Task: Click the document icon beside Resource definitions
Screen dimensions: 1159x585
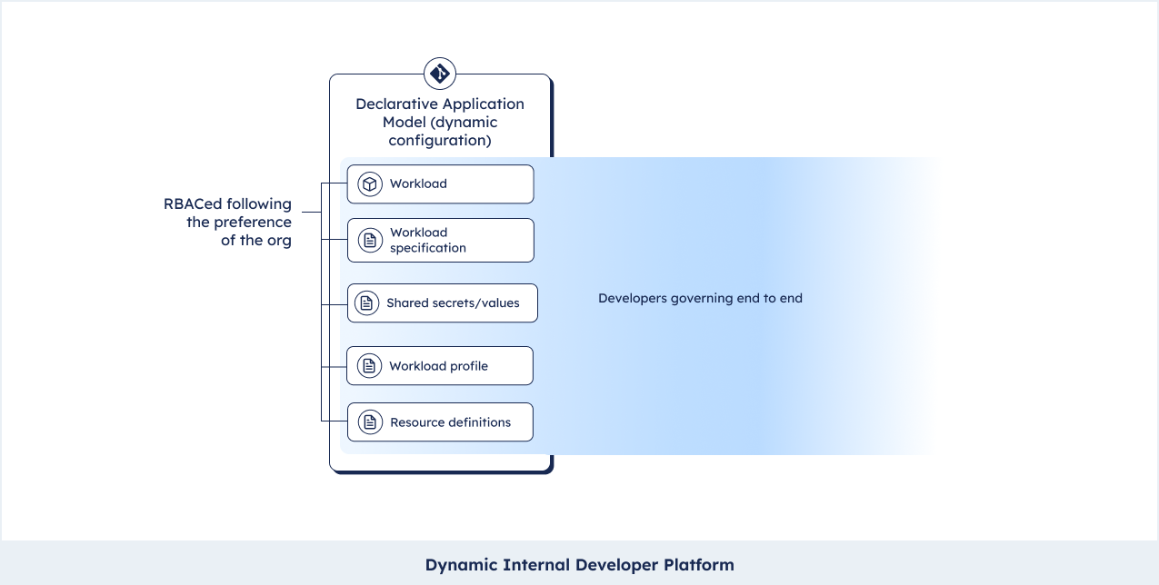Action: pyautogui.click(x=369, y=422)
